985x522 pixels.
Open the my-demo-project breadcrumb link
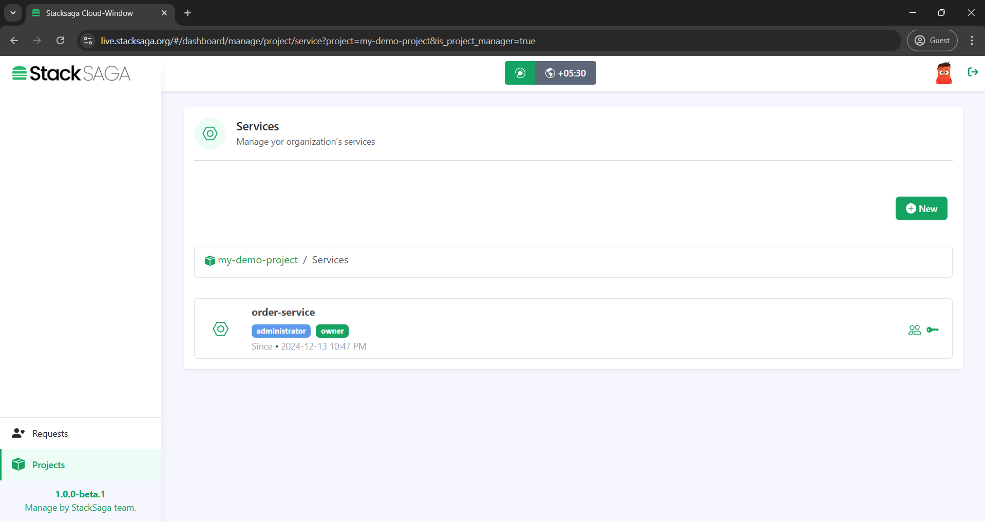tap(258, 260)
